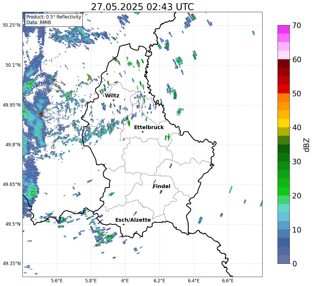
Task: Click the 49.35°N latitude label
Action: [12, 264]
